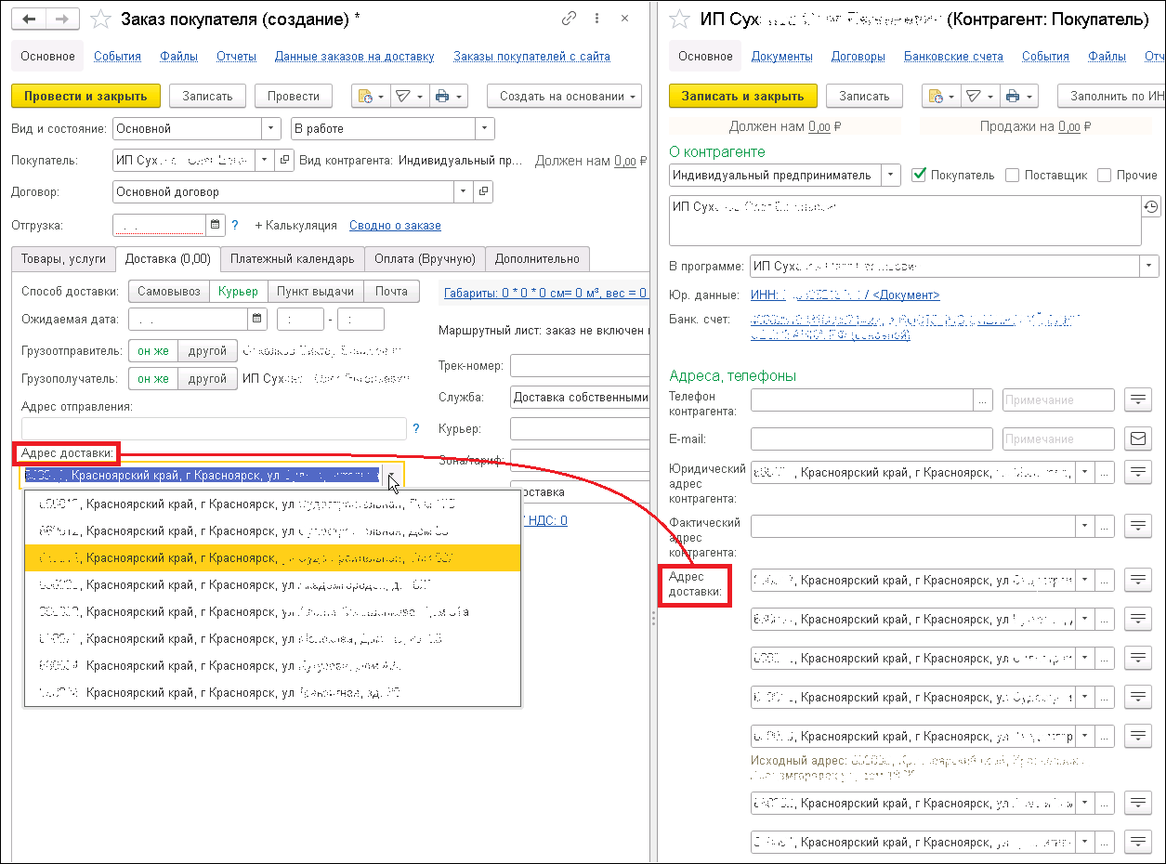The width and height of the screenshot is (1166, 864).
Task: Expand the Договор dropdown
Action: pyautogui.click(x=464, y=192)
